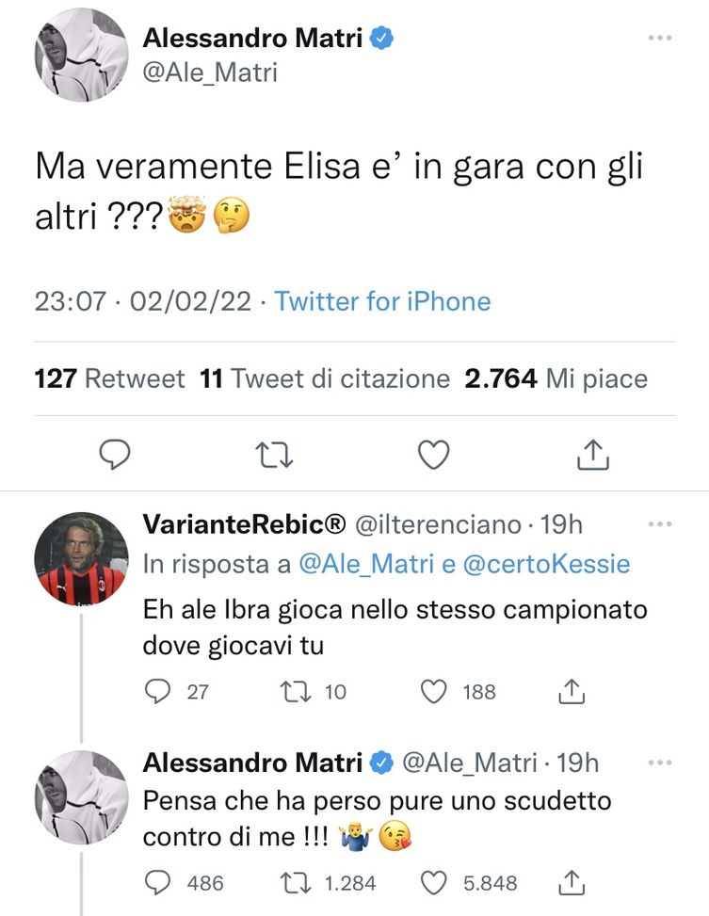Screen dimensions: 709x916
Task: Open the 2.764 Mi piace list
Action: (556, 378)
